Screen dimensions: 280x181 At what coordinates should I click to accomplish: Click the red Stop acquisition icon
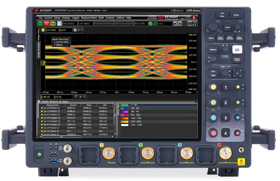point(46,23)
